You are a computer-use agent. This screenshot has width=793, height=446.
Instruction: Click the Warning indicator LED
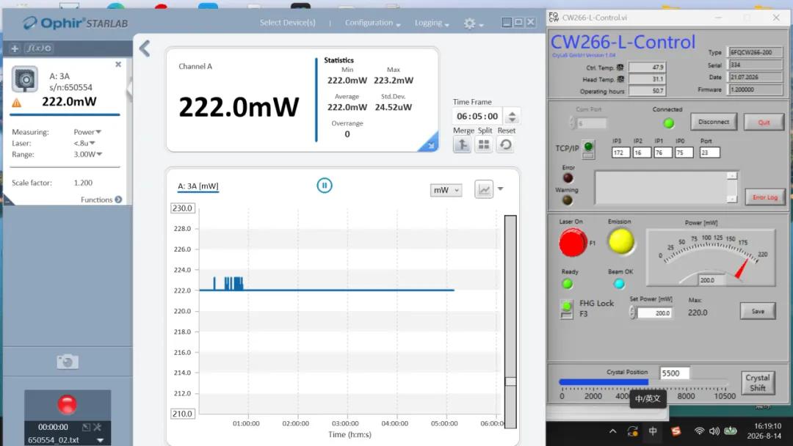pos(568,200)
